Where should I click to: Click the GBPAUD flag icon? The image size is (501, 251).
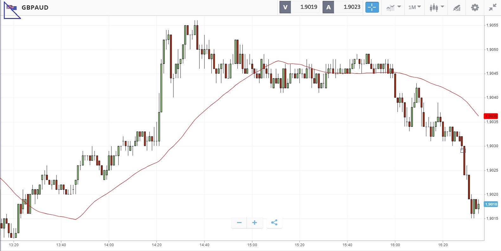tap(12, 7)
